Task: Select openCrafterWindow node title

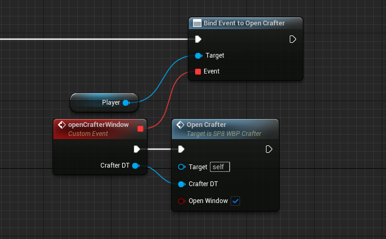Action: coord(98,125)
